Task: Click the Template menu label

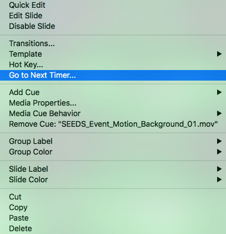Action: (x=26, y=54)
